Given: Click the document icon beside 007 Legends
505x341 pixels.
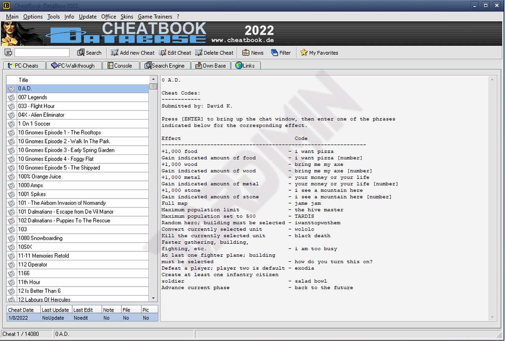Looking at the screenshot, I should pyautogui.click(x=11, y=97).
